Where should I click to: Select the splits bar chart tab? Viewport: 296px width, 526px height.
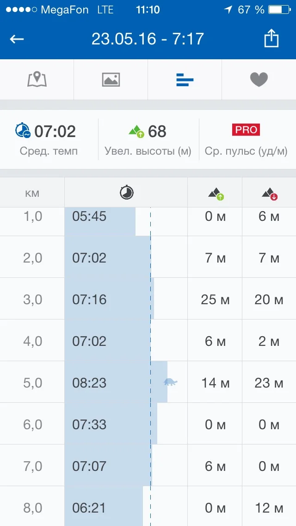pyautogui.click(x=185, y=80)
